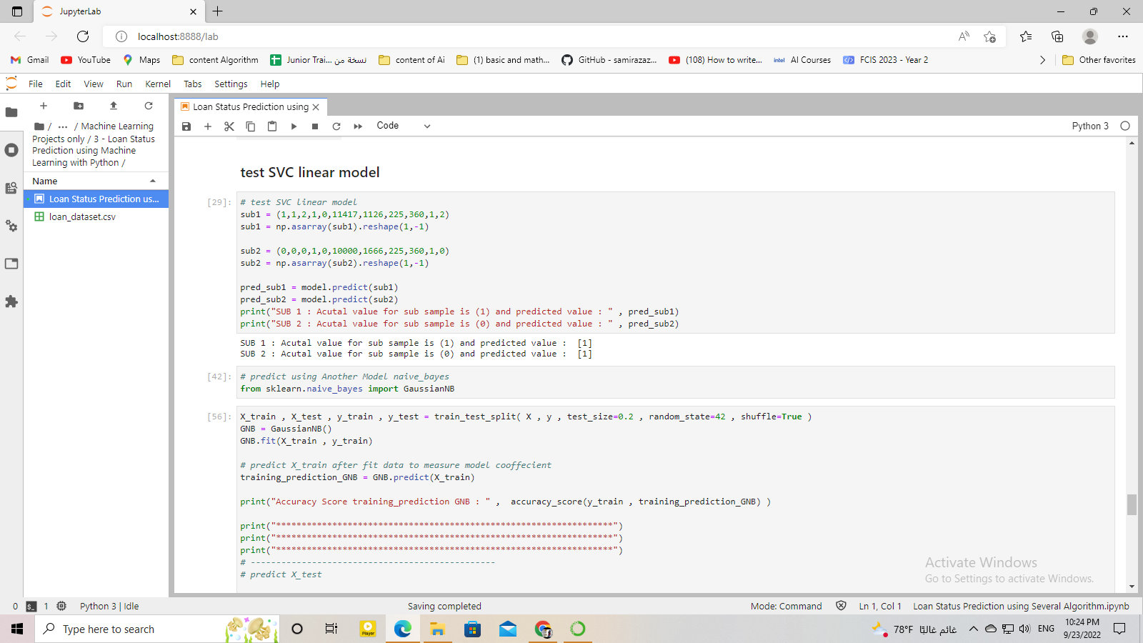Restart kernel and run all cells
Image resolution: width=1143 pixels, height=643 pixels.
point(357,126)
